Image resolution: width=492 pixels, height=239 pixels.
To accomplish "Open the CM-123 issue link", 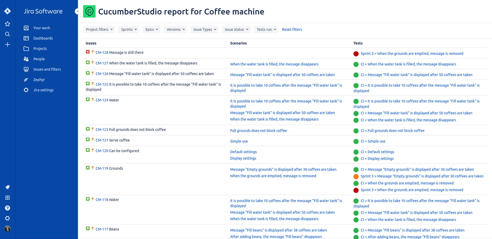I will 102,130.
